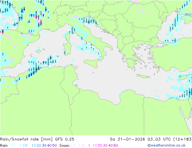
Task: Pick the snow legend value 20
Action: (x=100, y=146)
